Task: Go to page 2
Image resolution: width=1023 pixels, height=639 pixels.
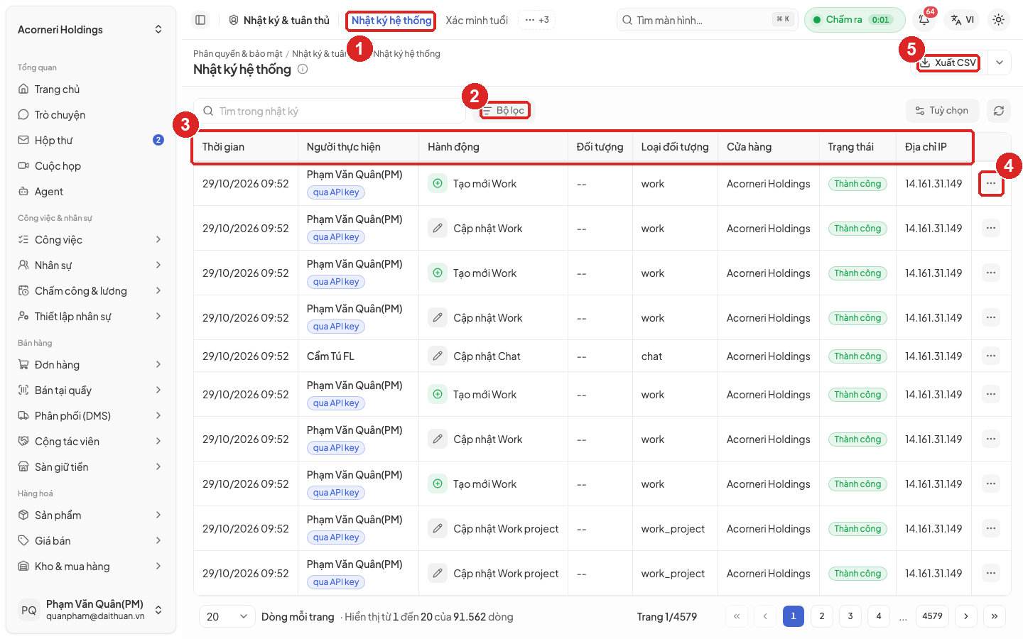Action: (x=822, y=616)
